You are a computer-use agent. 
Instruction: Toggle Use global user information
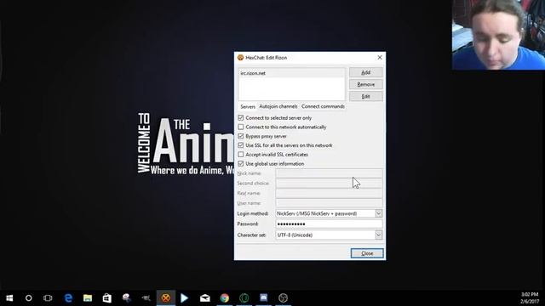[x=240, y=163]
